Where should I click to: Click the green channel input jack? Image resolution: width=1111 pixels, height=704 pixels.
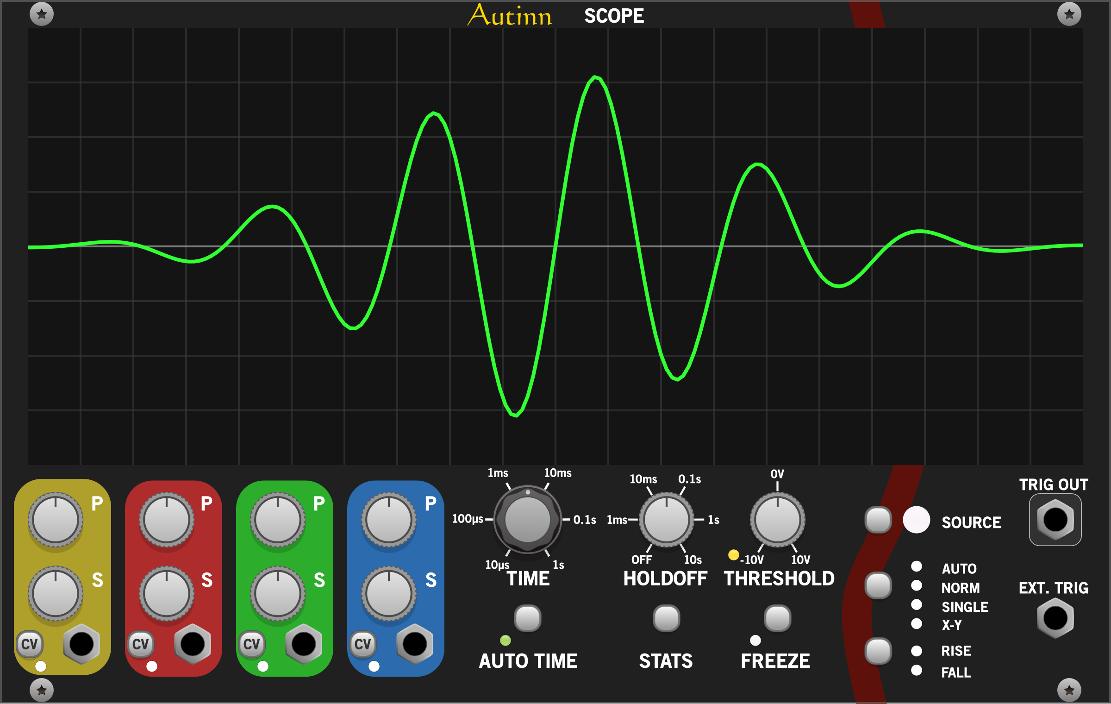[304, 644]
